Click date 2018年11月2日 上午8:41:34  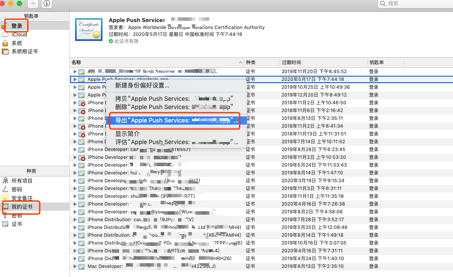tap(312, 126)
